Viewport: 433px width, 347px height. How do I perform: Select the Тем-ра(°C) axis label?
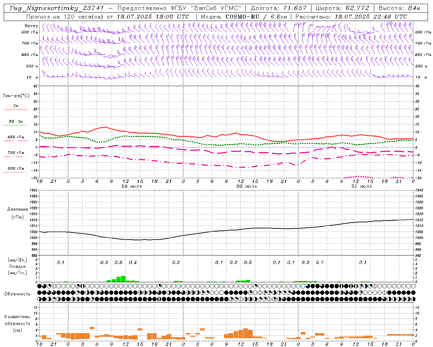tap(16, 96)
